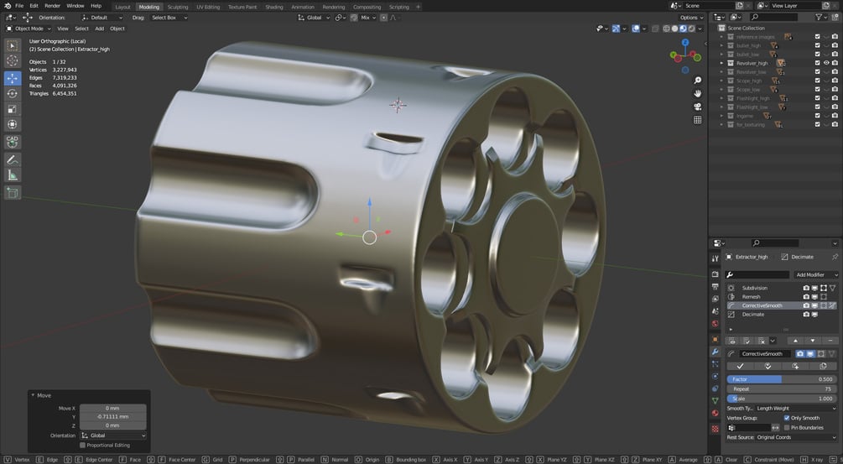Enable Proportional Editing checkbox
The image size is (843, 464).
tap(82, 446)
